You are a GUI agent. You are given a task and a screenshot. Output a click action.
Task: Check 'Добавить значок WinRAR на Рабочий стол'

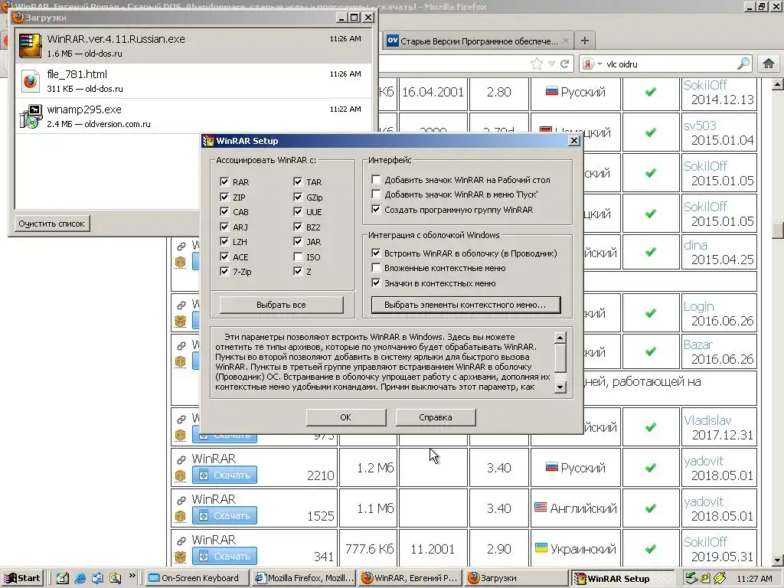coord(376,179)
